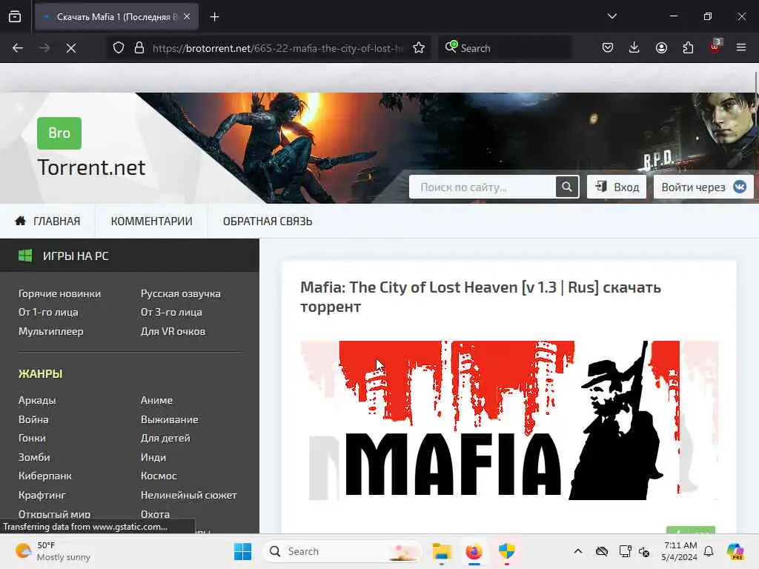Open ГЛАВНАЯ home menu item
Viewport: 759px width, 569px height.
pyautogui.click(x=47, y=221)
